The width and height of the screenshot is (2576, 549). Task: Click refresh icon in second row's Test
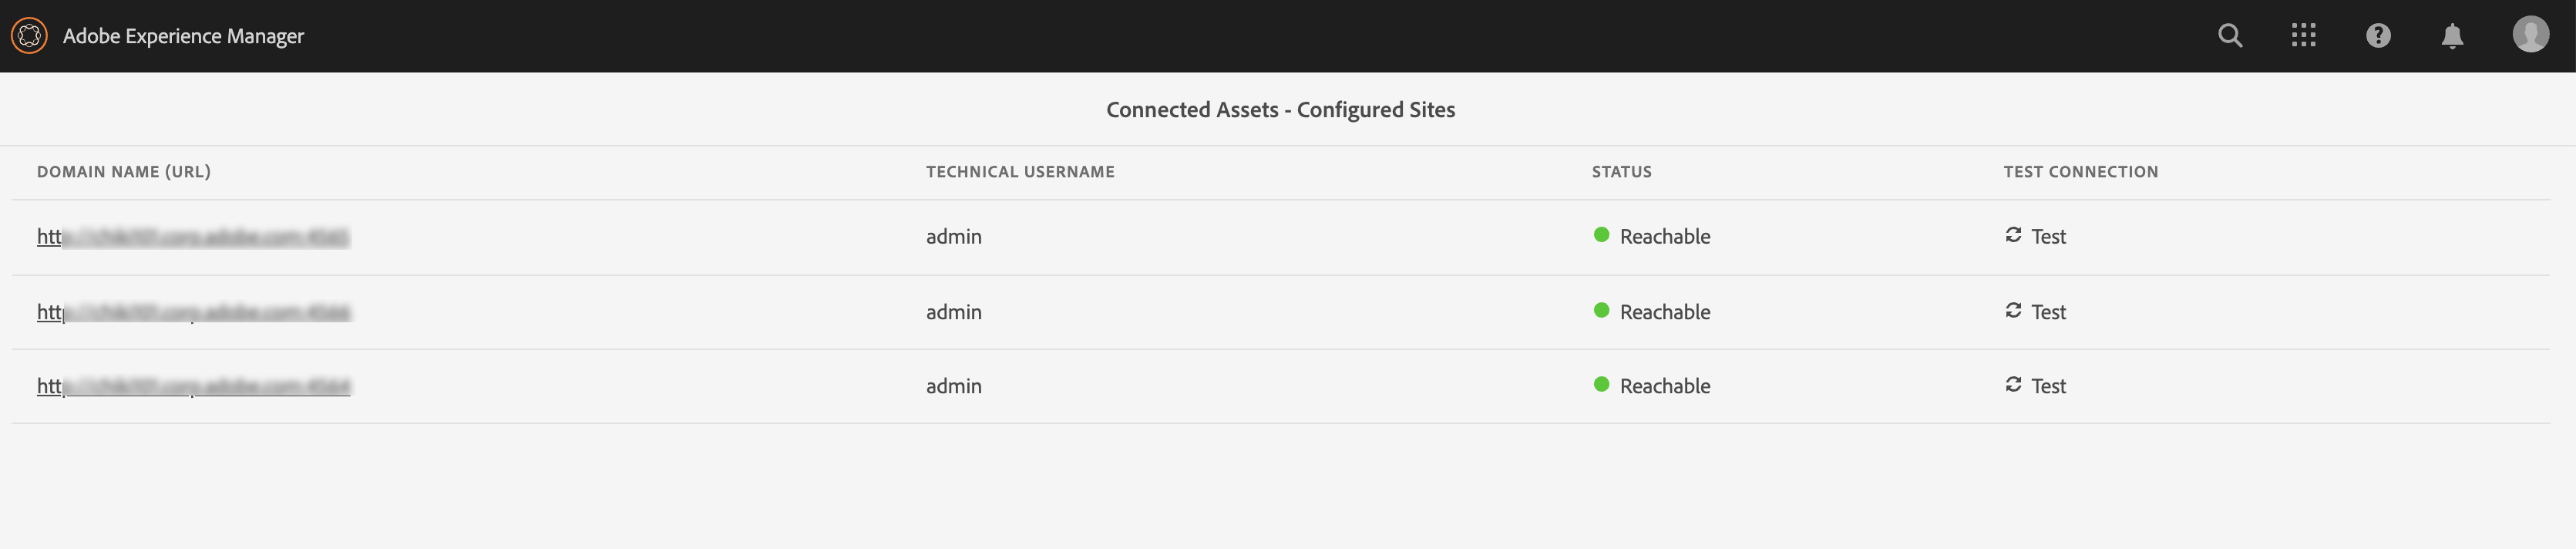(x=2013, y=311)
